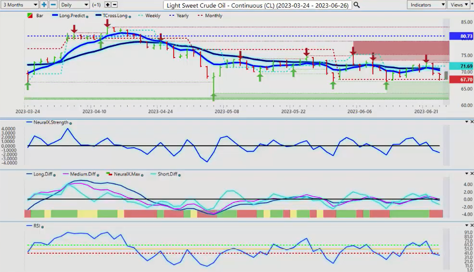Click the 2023-04-10 date axis label
This screenshot has height=272, width=474.
tap(94, 112)
